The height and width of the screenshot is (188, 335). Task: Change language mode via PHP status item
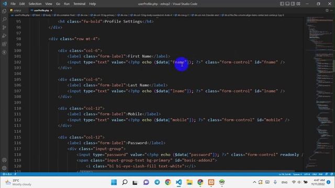[x=320, y=174]
